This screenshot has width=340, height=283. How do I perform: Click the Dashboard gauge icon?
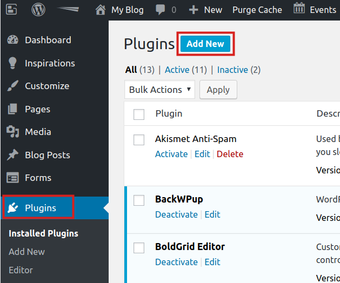(13, 40)
